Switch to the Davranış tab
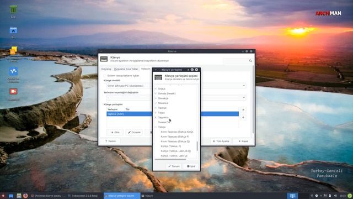Image resolution: width=353 pixels, height=199 pixels. click(106, 69)
